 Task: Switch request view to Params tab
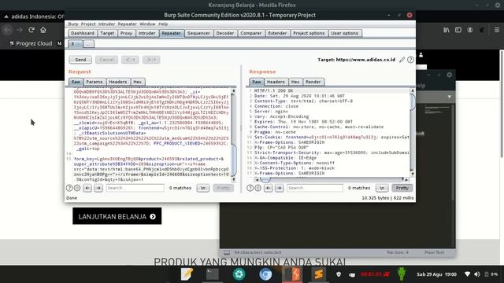[94, 82]
